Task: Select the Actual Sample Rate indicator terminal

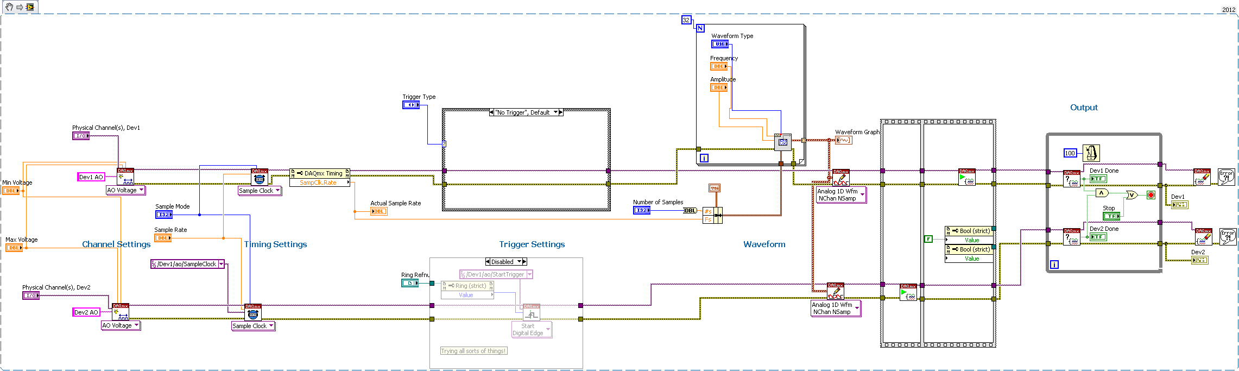Action: click(x=379, y=211)
